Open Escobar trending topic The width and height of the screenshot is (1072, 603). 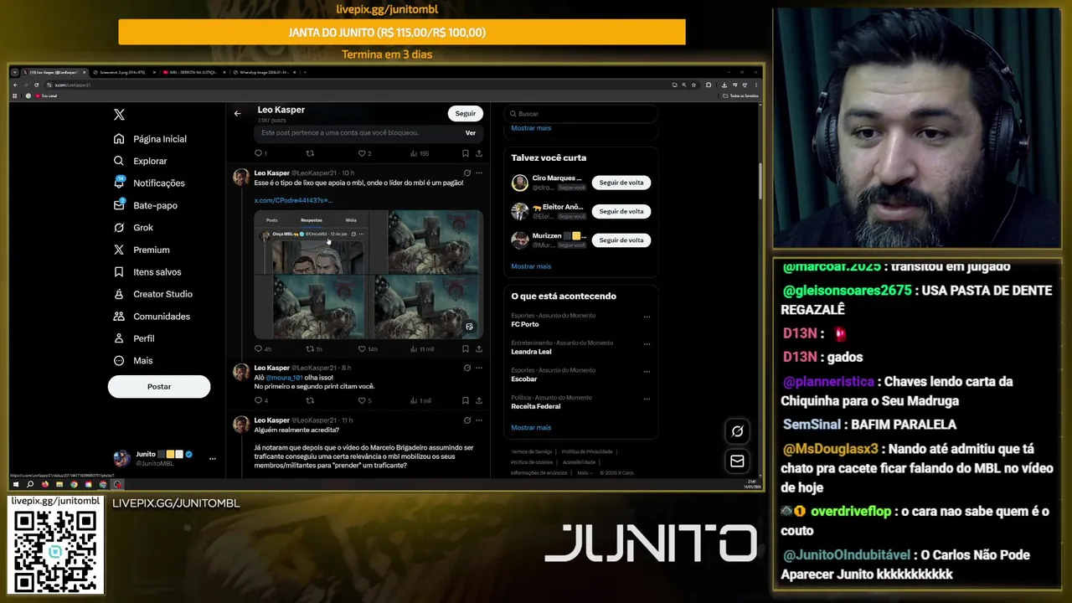pos(523,379)
